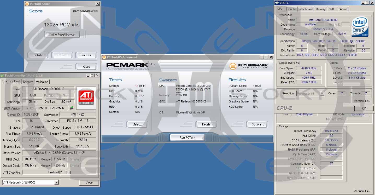Start the benchmark with Run PCMark
Viewport: 375px width, 195px height.
pyautogui.click(x=187, y=137)
